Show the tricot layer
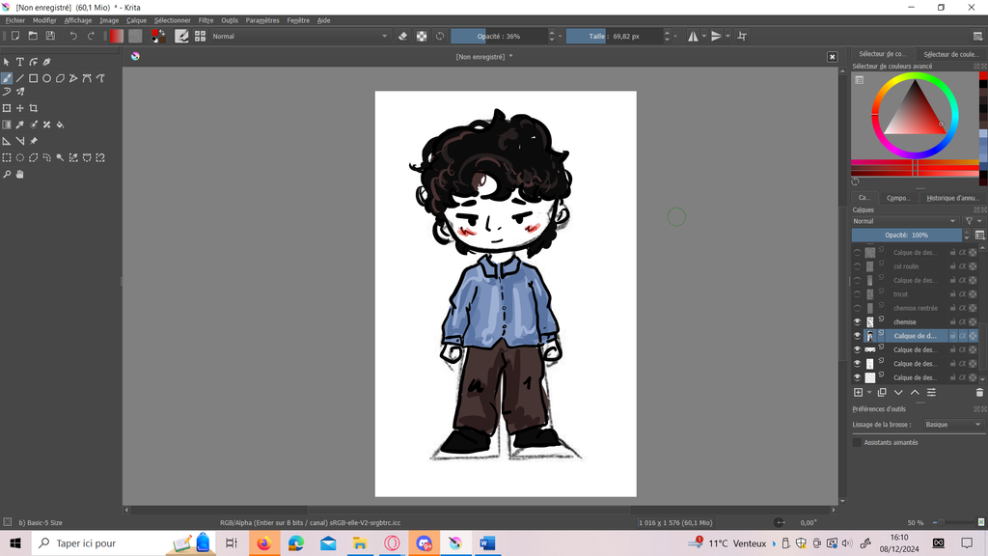 [x=857, y=294]
